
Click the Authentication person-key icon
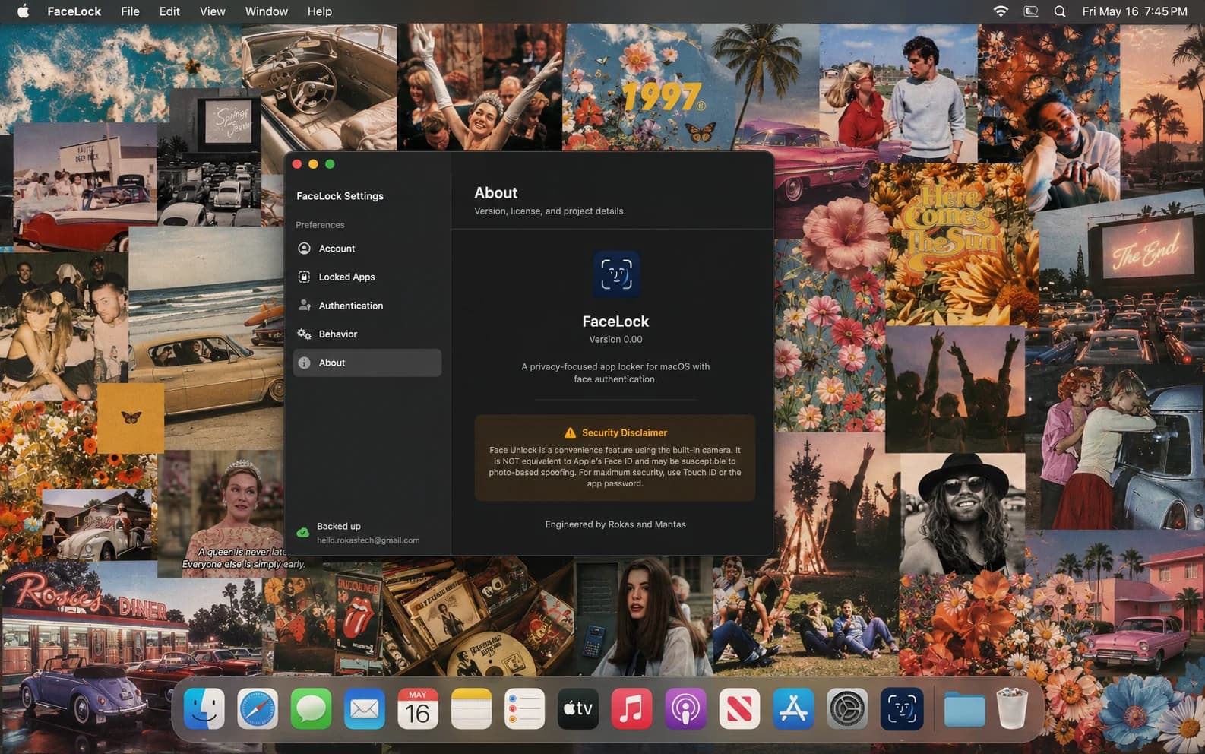pos(304,306)
